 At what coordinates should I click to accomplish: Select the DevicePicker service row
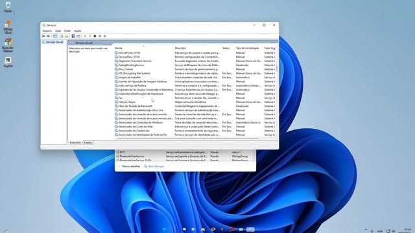click(x=195, y=53)
